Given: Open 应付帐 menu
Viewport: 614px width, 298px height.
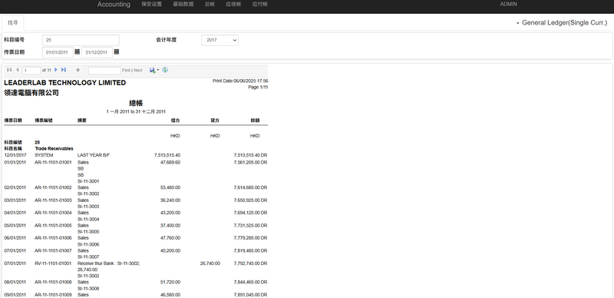Looking at the screenshot, I should 260,5.
